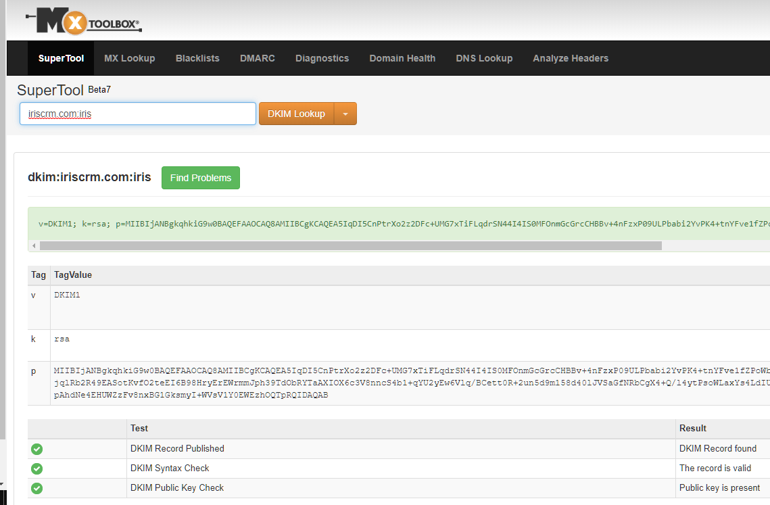
Task: Click the iriscrm.com:iris lookup input field
Action: tap(138, 114)
